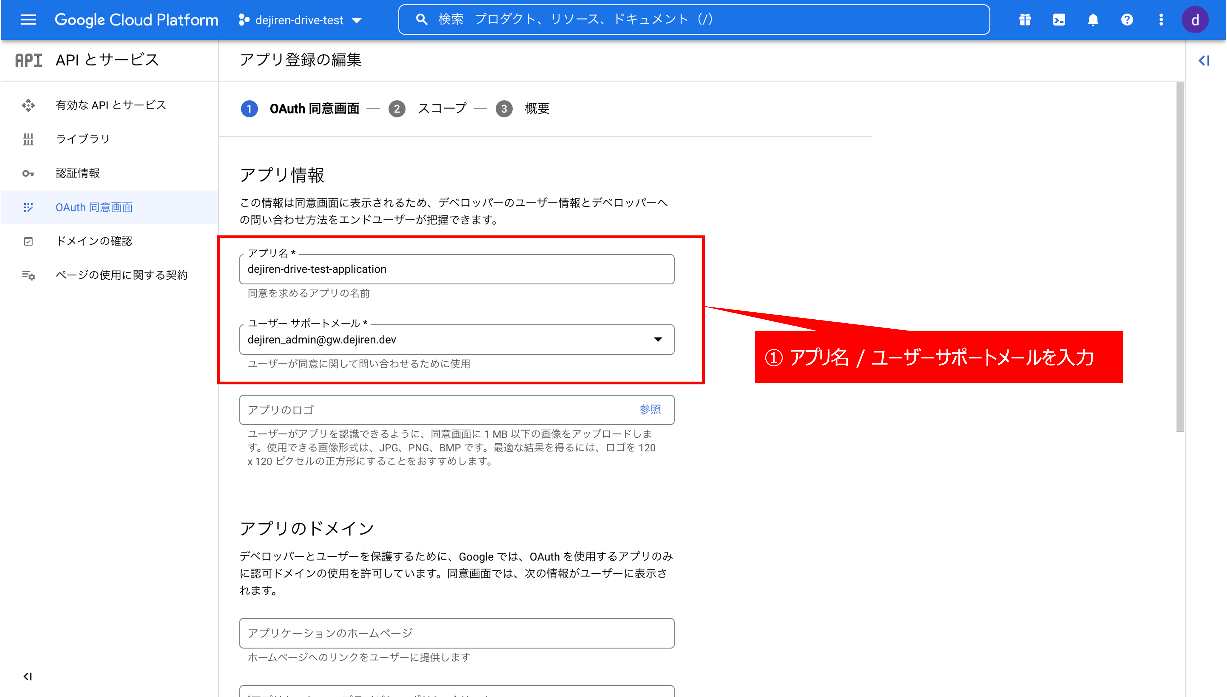Screen dimensions: 1227x697
Task: Open the gift free trial icon
Action: [x=1025, y=20]
